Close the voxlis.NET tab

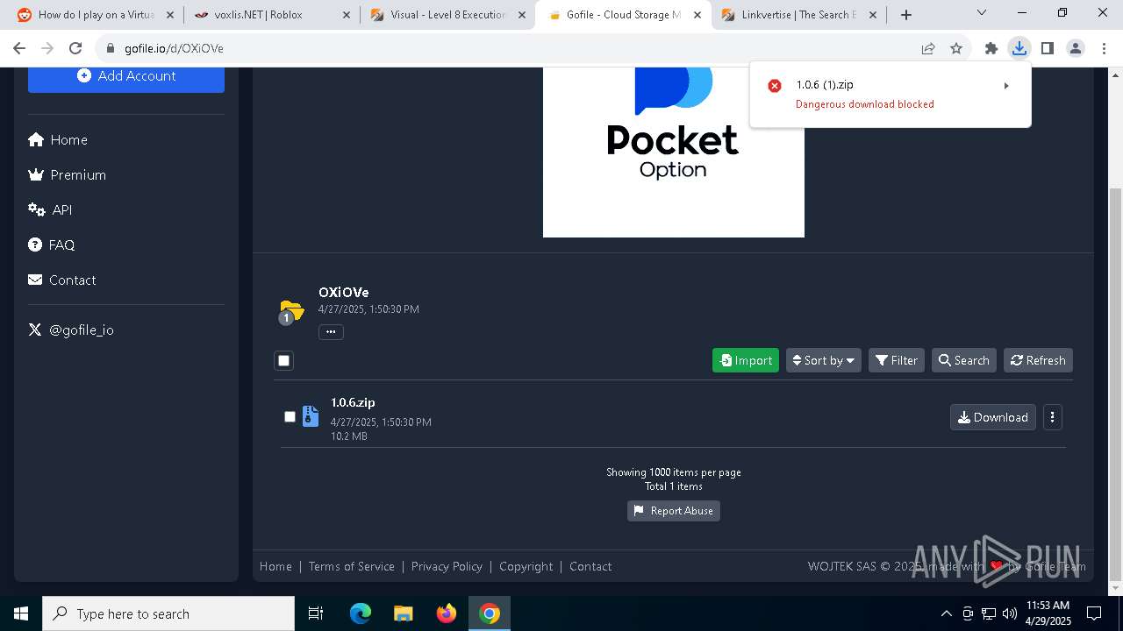346,15
